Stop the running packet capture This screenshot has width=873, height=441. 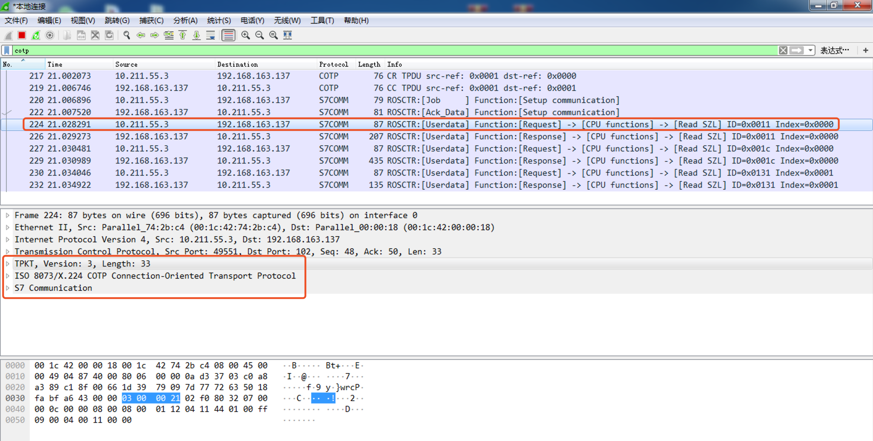22,35
